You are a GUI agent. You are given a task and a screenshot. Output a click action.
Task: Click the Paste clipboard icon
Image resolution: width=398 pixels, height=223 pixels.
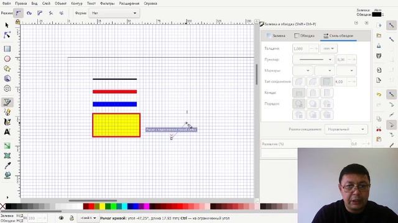point(379,139)
